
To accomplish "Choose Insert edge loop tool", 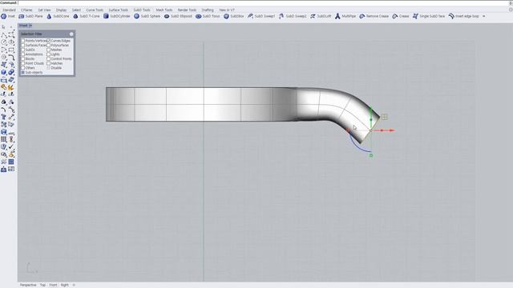I will [x=463, y=16].
